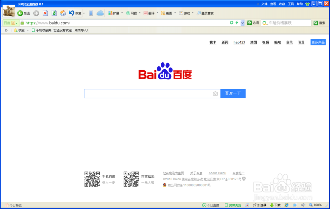
Task: Open the 收藏 (Favorites) menu
Action: pos(282,4)
